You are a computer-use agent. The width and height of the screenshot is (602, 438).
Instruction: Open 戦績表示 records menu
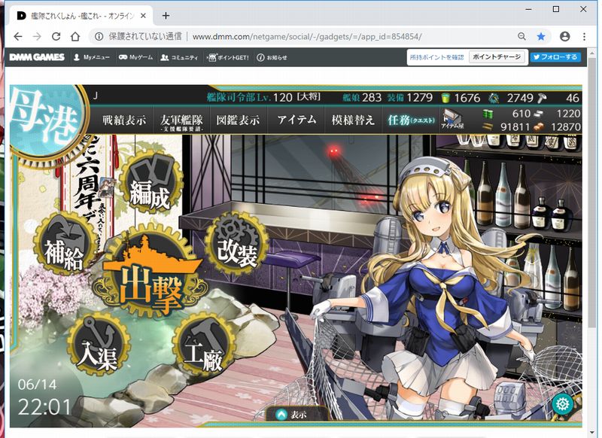pyautogui.click(x=124, y=120)
